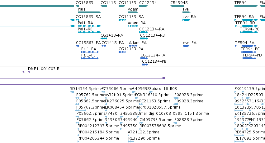Select the SD14354.5prime EST label
Viewport: 265px width, 143px height.
[x=86, y=89]
